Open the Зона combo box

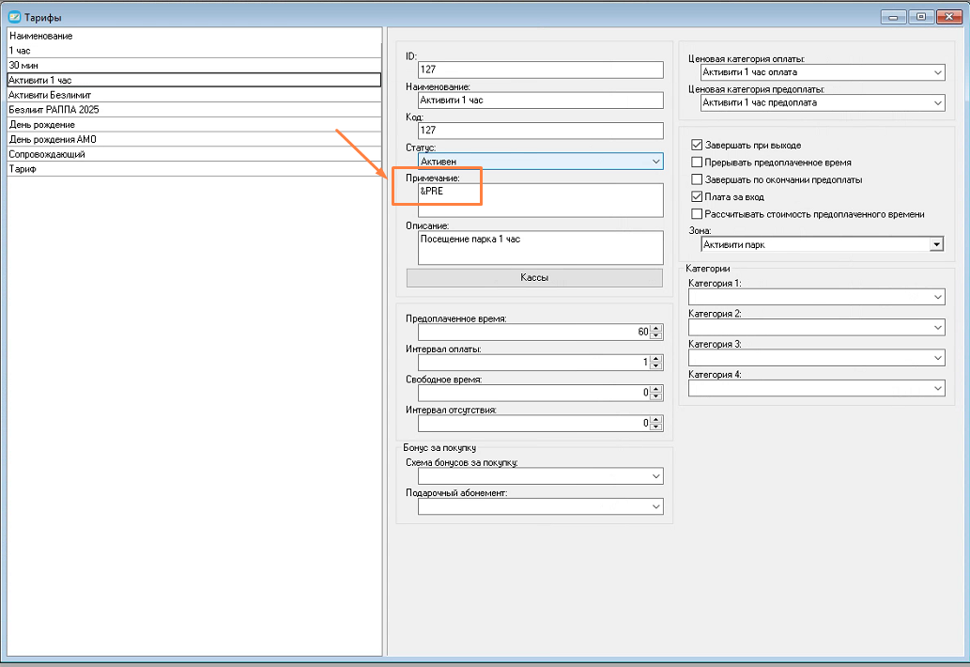(x=935, y=244)
